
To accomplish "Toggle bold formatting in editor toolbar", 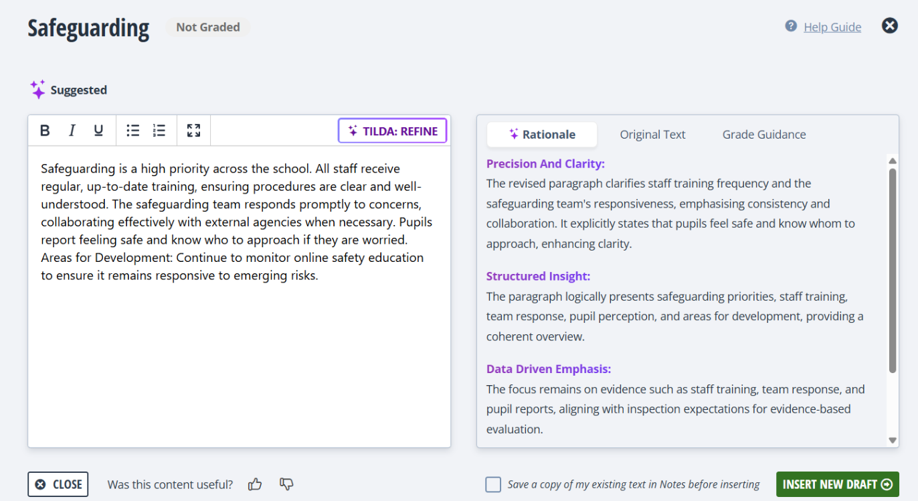I will tap(45, 131).
